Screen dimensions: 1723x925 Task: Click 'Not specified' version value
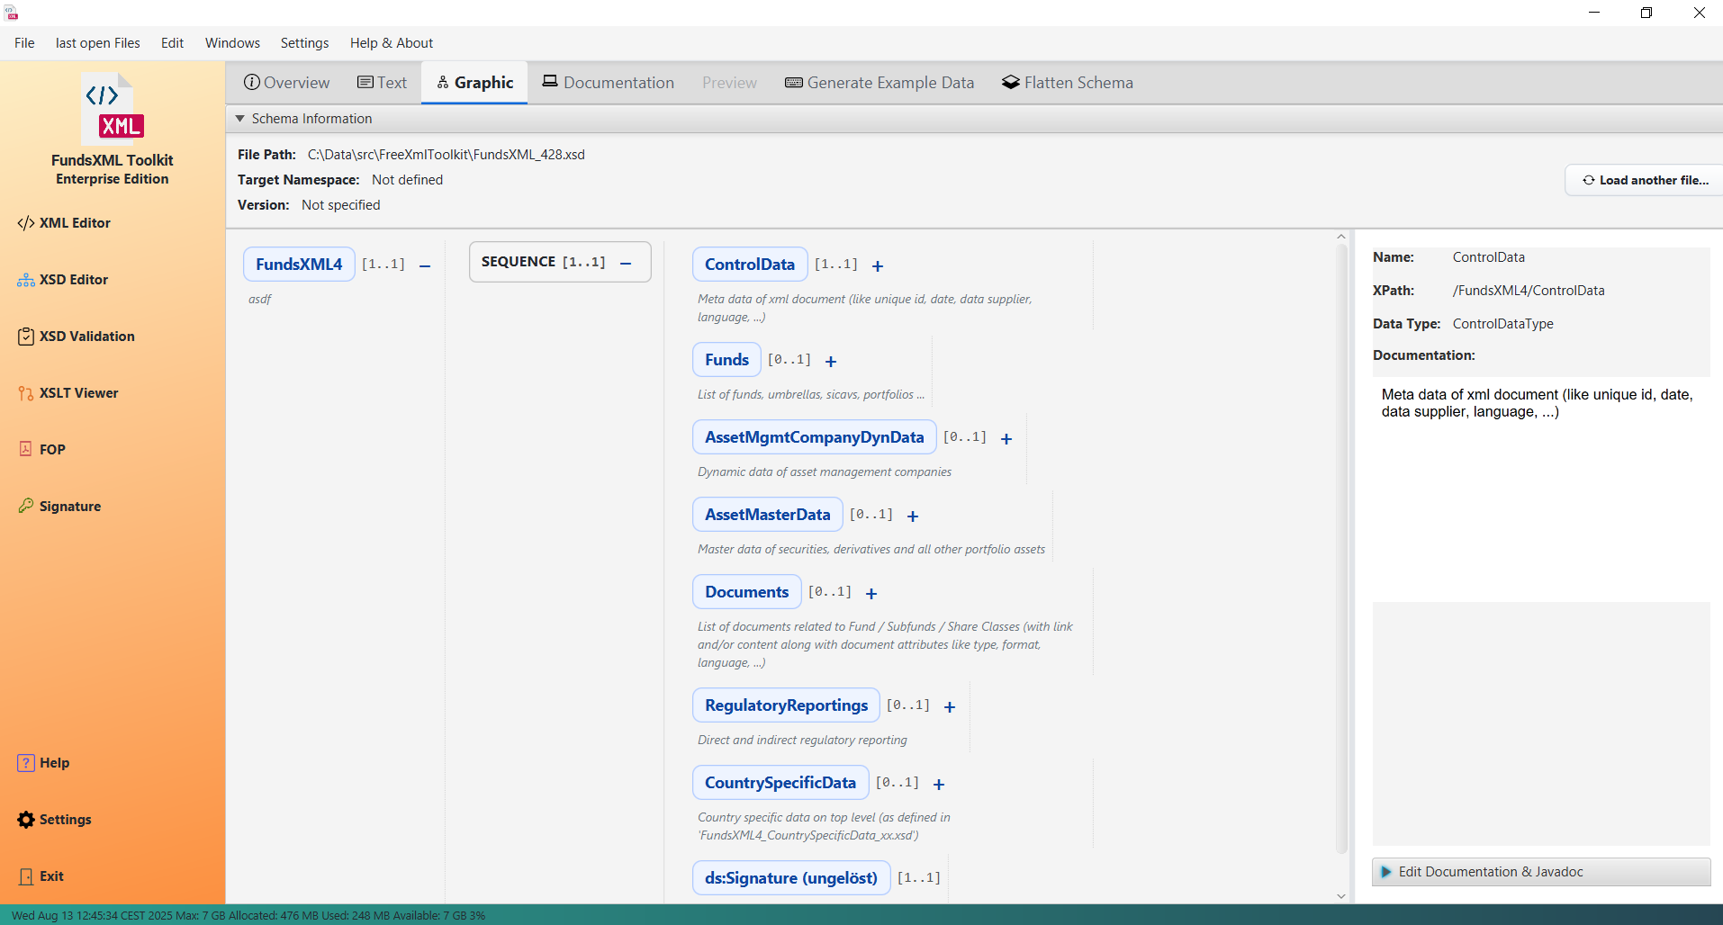(340, 205)
